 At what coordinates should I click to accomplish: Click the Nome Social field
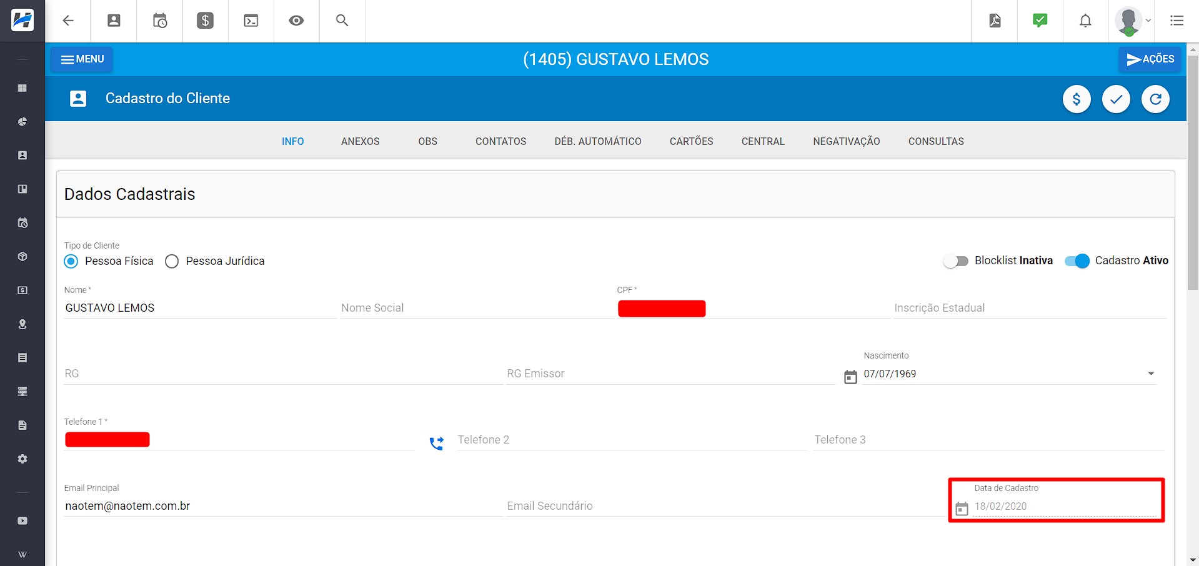point(476,308)
